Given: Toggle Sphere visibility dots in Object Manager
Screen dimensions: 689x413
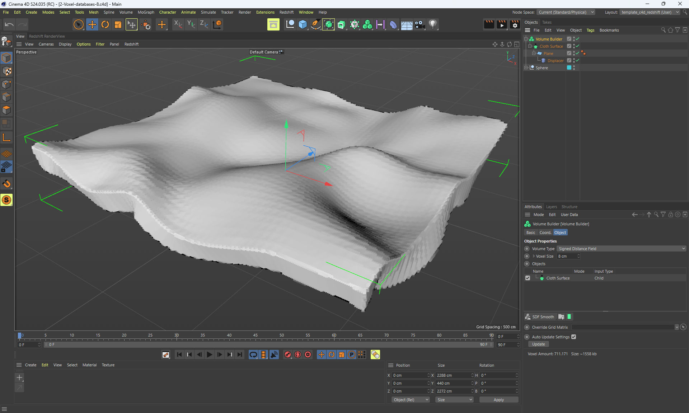Looking at the screenshot, I should click(x=574, y=67).
